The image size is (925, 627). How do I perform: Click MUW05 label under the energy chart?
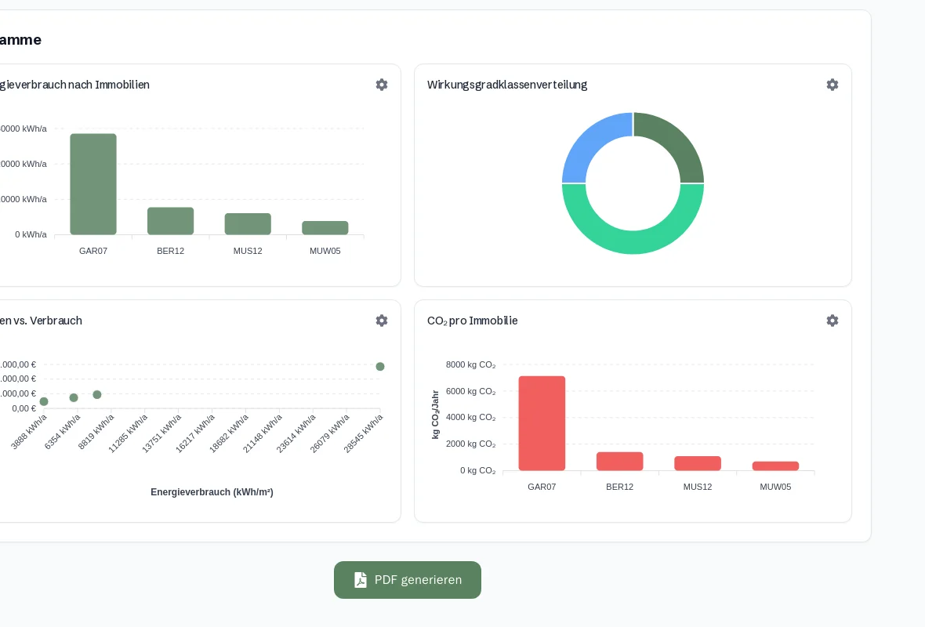point(325,251)
